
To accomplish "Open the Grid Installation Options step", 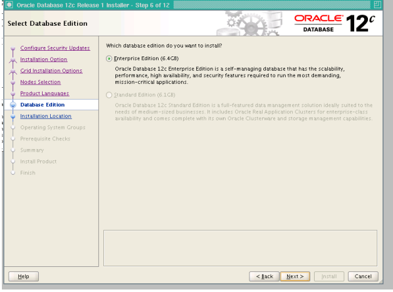I will pyautogui.click(x=51, y=71).
